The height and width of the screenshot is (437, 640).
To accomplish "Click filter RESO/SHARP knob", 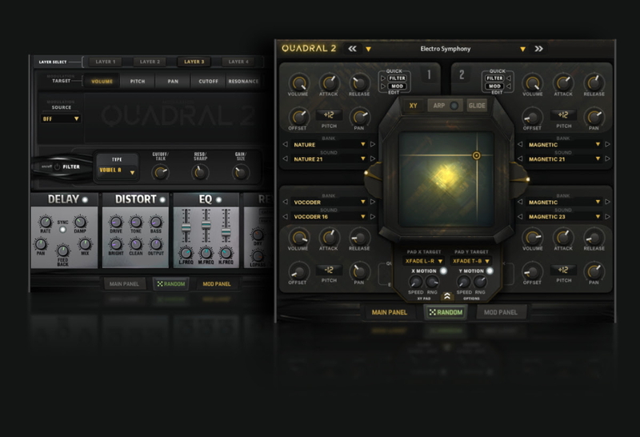I will 200,173.
